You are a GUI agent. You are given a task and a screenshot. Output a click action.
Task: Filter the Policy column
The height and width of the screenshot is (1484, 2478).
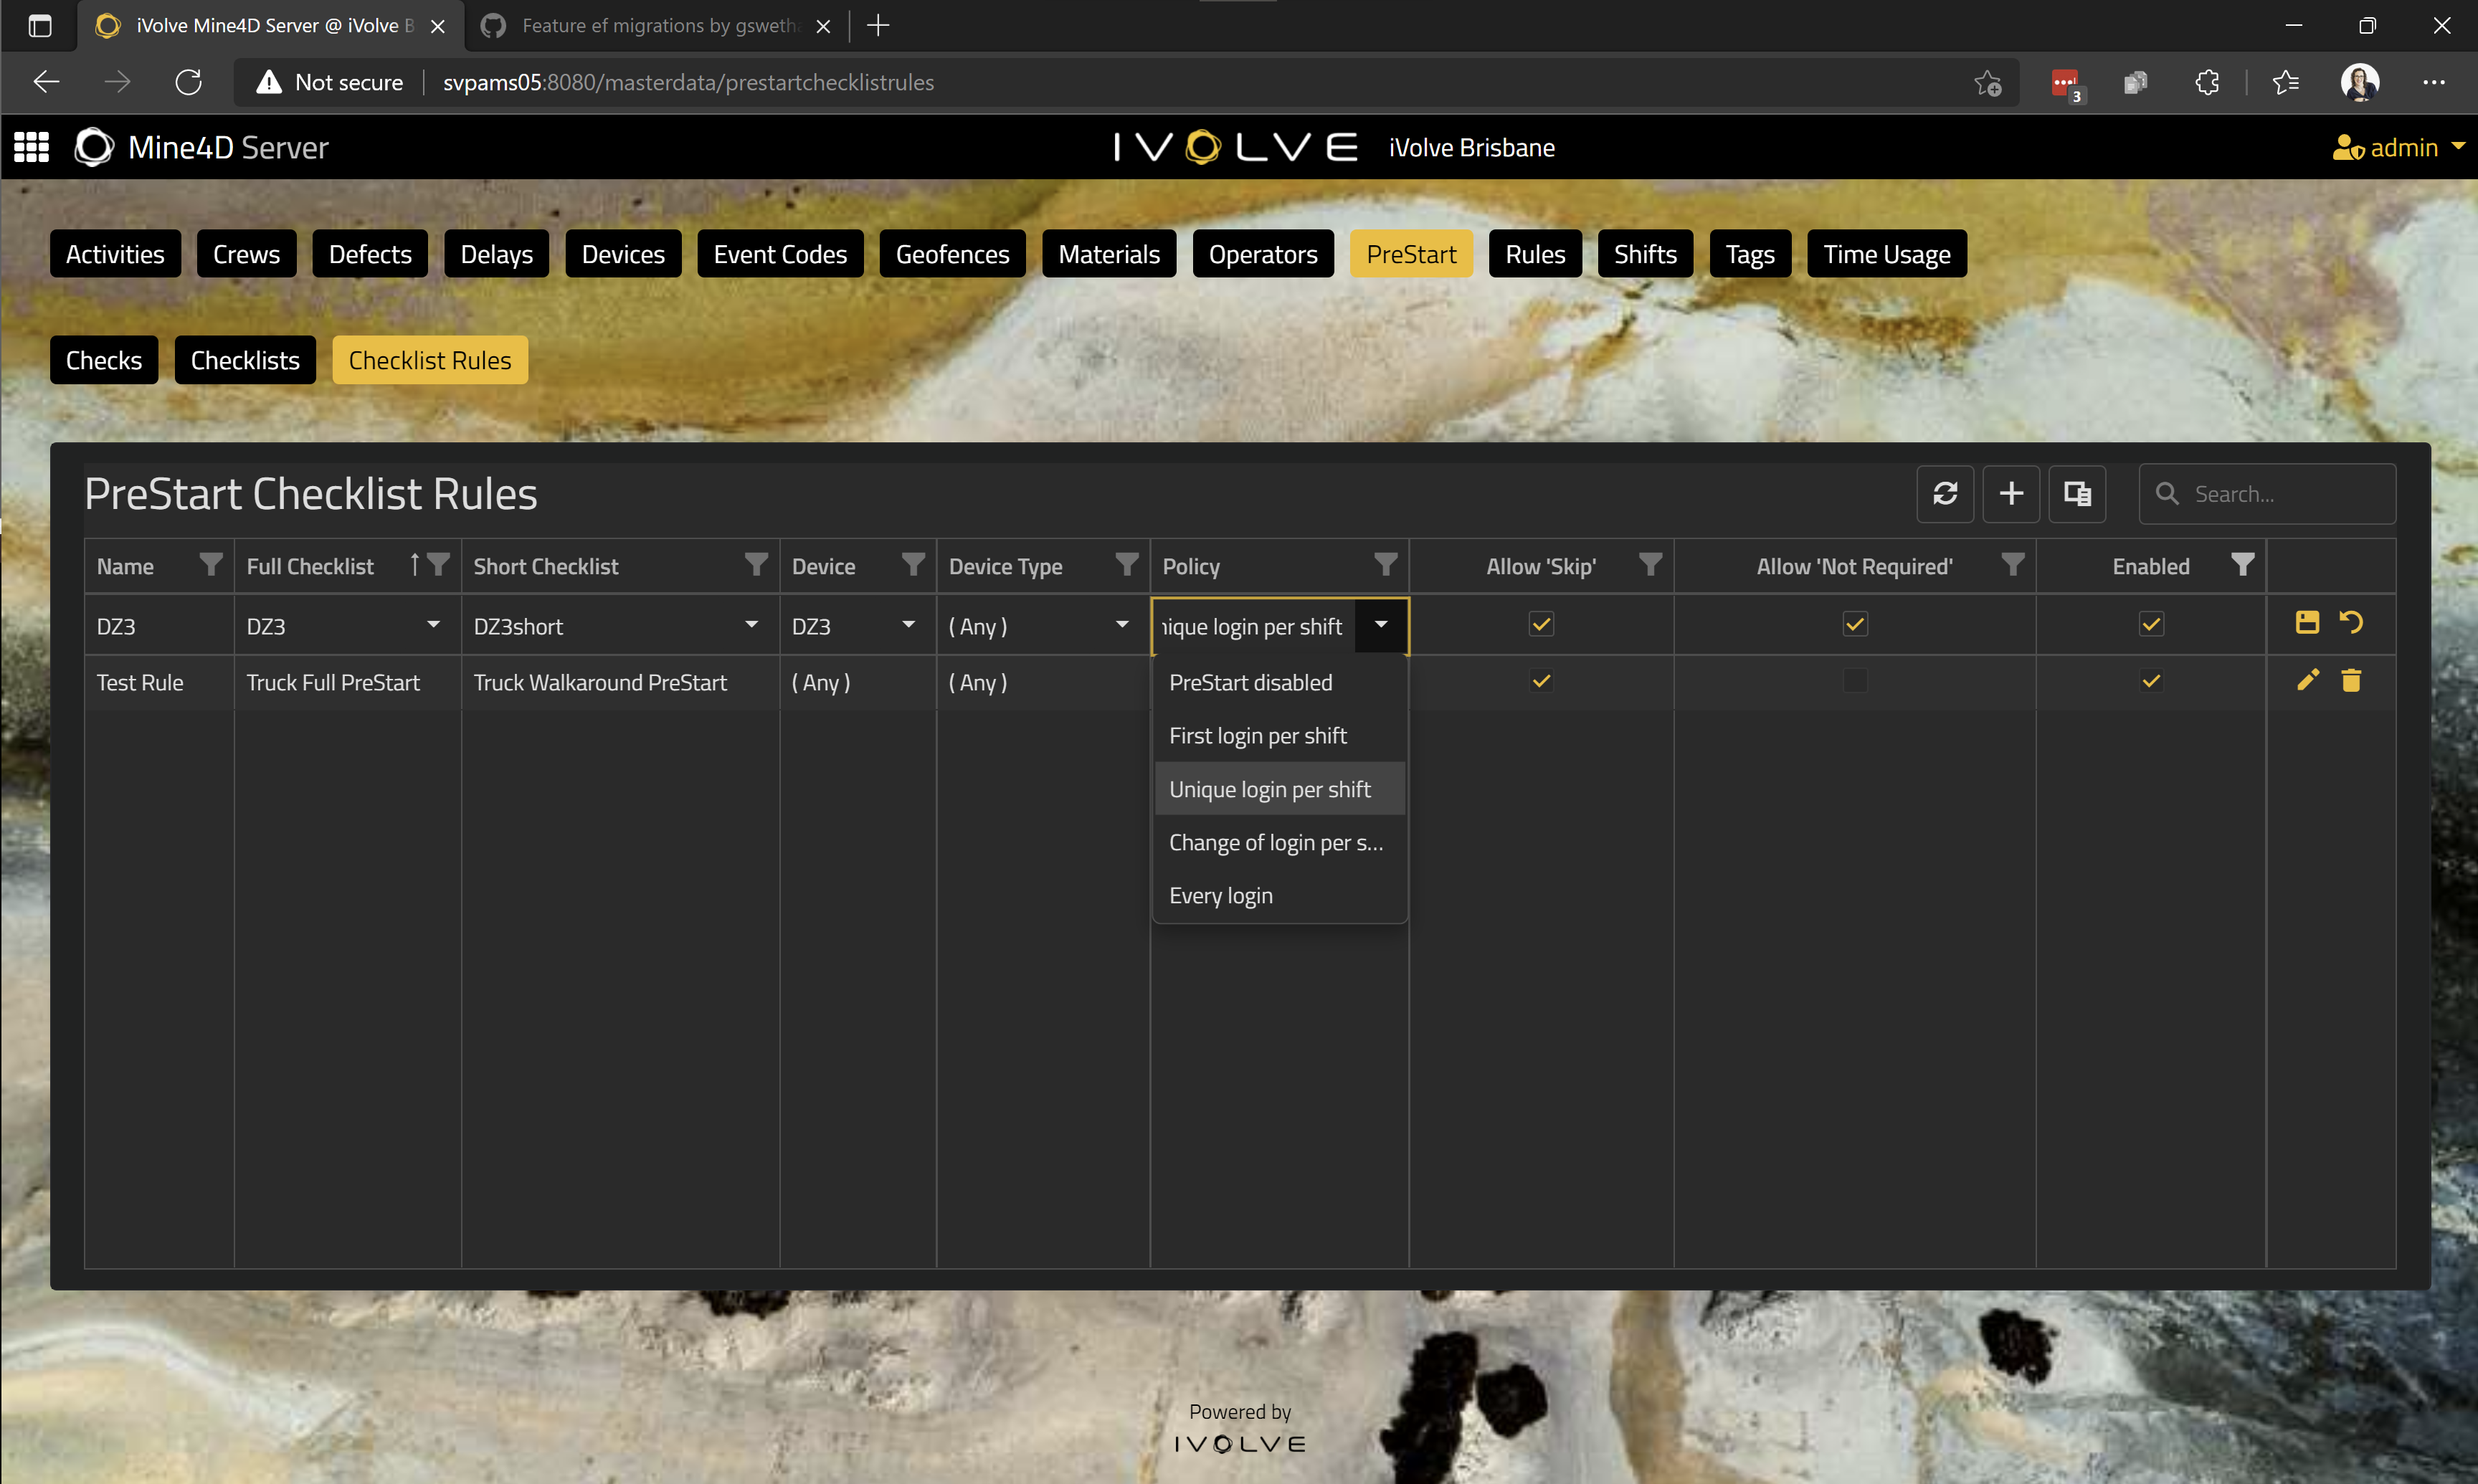pyautogui.click(x=1385, y=565)
